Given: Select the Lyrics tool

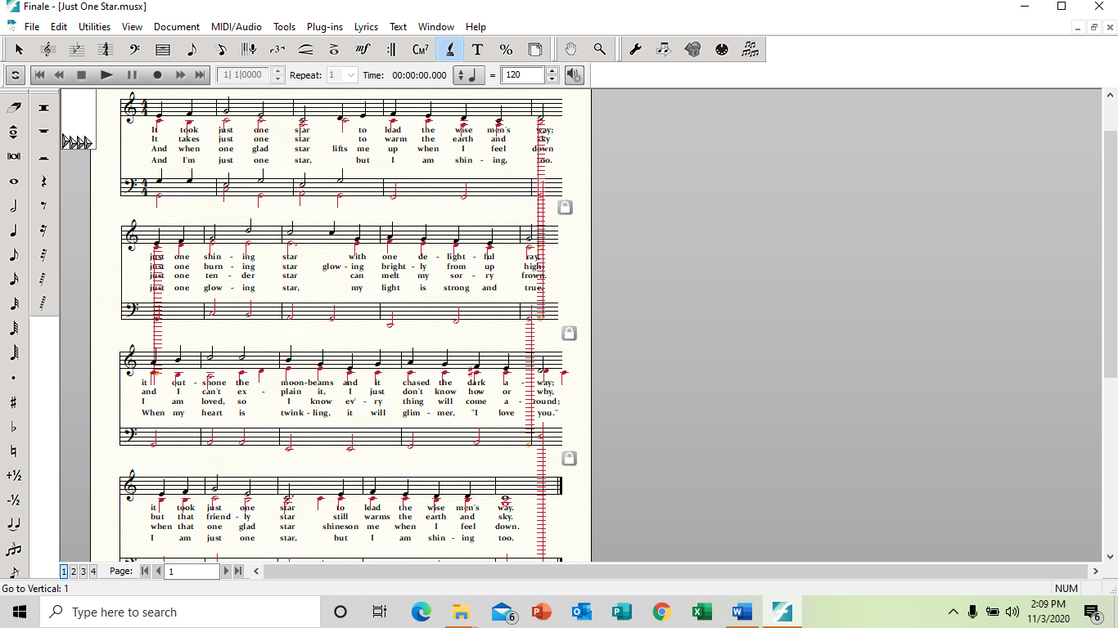Looking at the screenshot, I should 449,49.
